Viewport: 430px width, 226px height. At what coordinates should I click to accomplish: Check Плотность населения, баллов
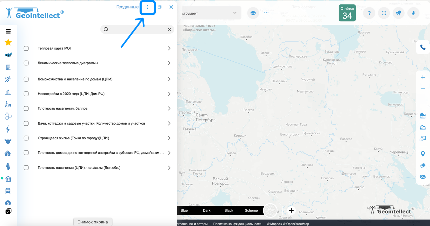(26, 108)
